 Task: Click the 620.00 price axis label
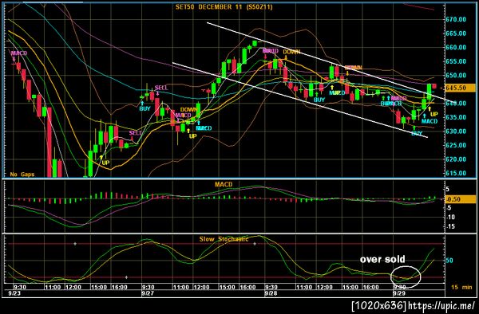(456, 159)
